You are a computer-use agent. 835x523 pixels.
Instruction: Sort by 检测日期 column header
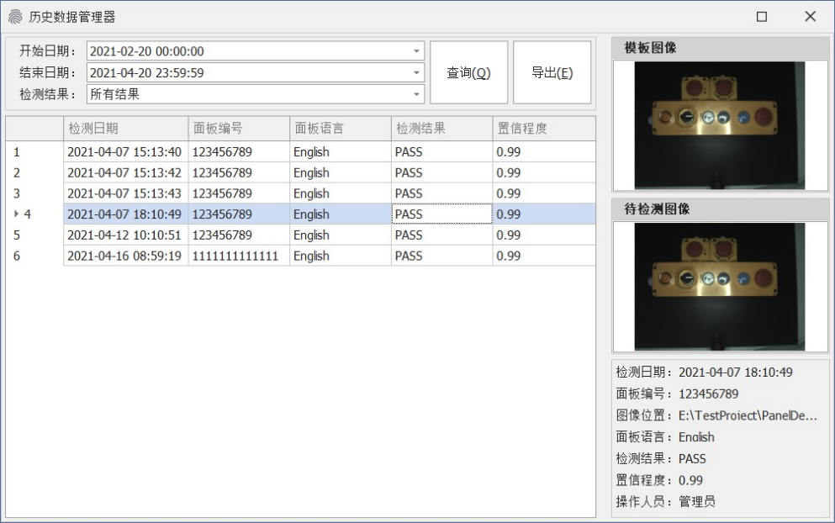[x=125, y=129]
